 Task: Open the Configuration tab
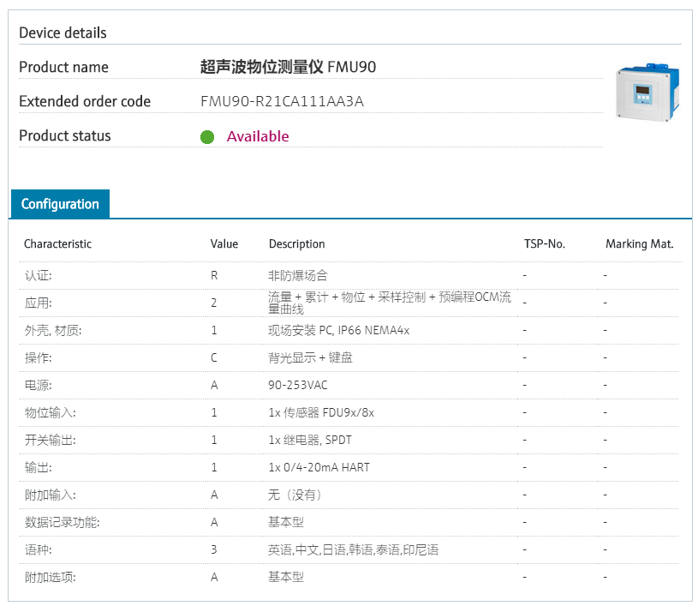tap(60, 204)
